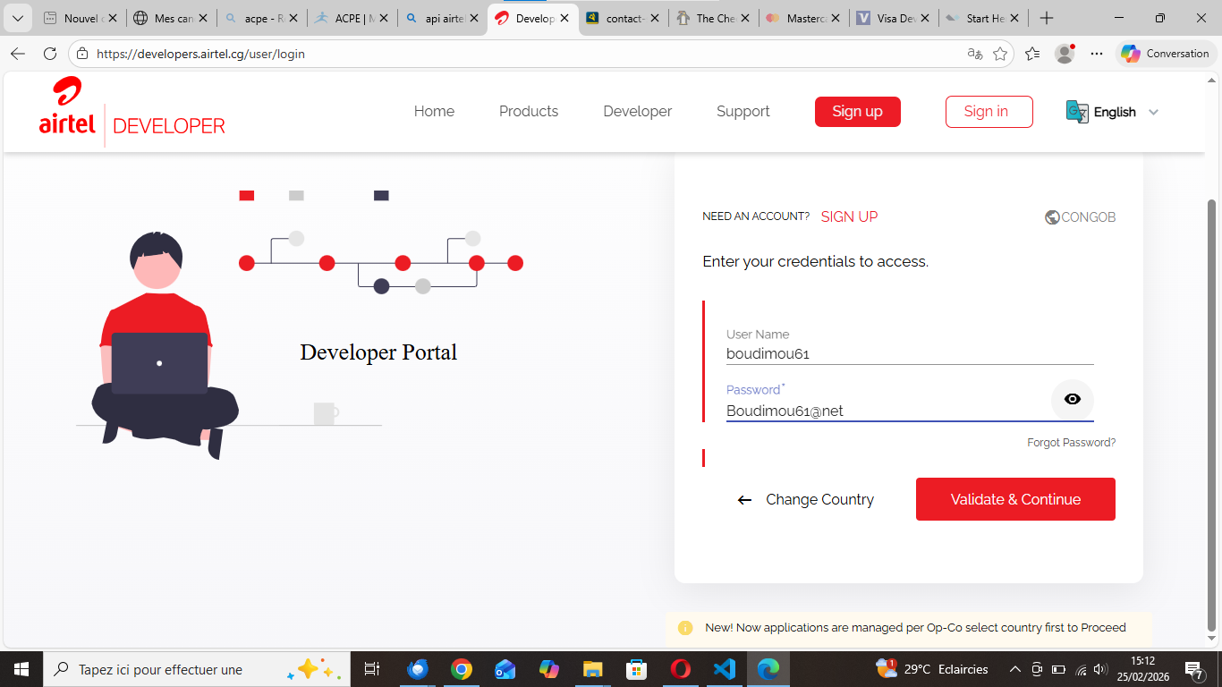This screenshot has width=1222, height=687.
Task: Show hidden system tray icons chevron
Action: [x=1014, y=669]
